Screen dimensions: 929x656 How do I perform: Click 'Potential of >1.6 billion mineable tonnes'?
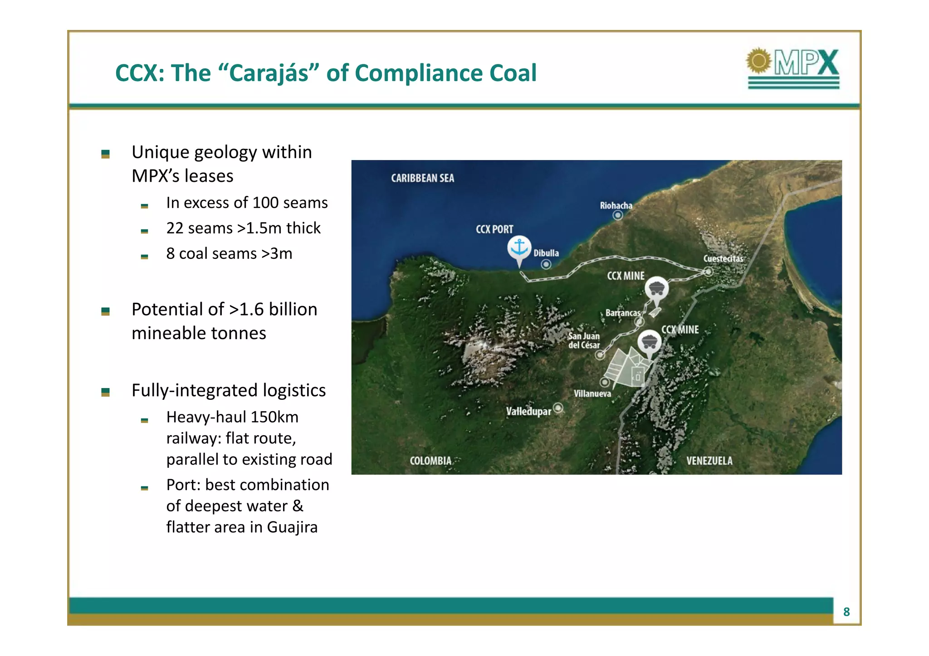(225, 321)
